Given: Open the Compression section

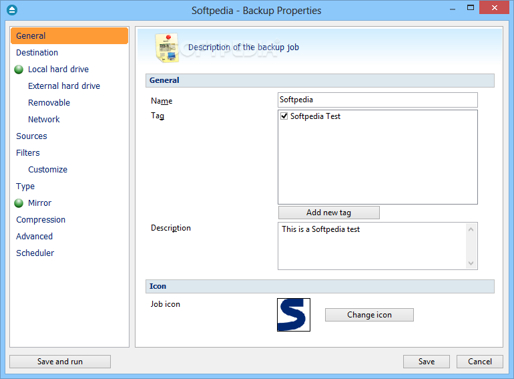Looking at the screenshot, I should 41,220.
